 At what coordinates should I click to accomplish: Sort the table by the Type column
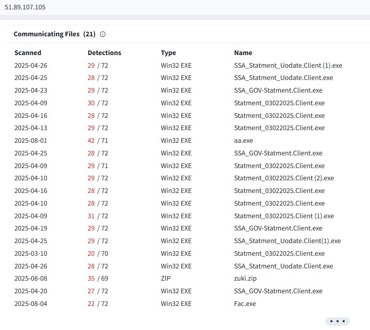(x=168, y=53)
